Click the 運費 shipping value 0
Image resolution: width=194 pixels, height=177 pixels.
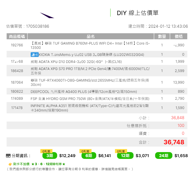[x=183, y=133]
